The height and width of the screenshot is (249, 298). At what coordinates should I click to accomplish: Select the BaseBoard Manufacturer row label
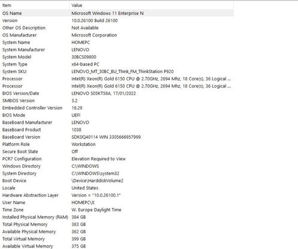[x=27, y=122]
